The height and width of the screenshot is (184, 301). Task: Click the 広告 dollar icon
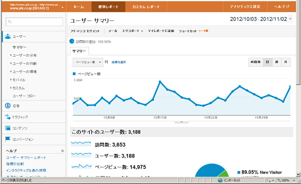(8, 106)
